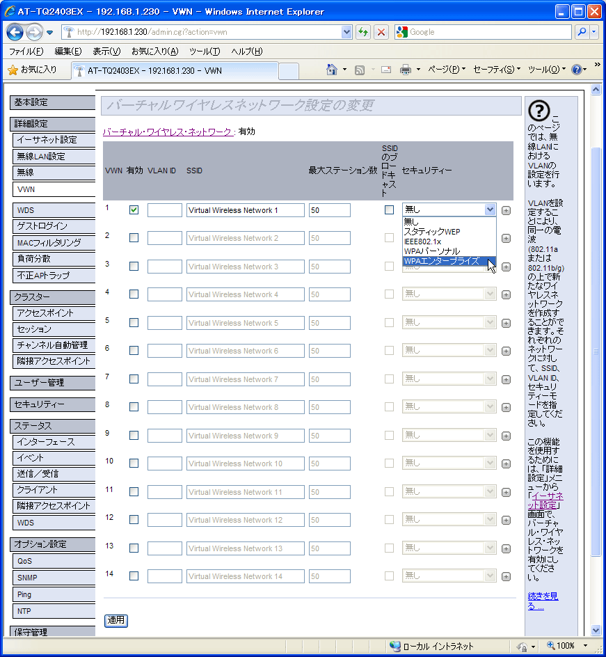Image resolution: width=606 pixels, height=657 pixels.
Task: Click the large help question mark circle icon
Action: [x=539, y=111]
